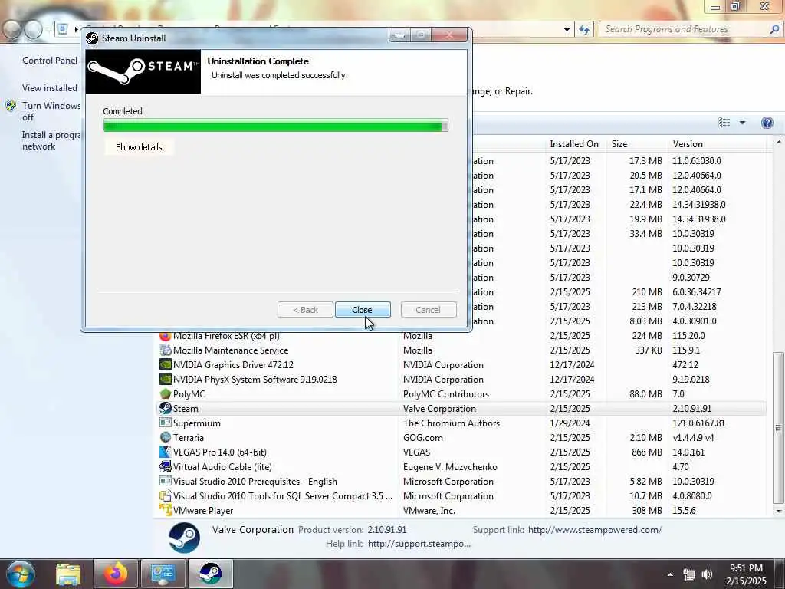Screen dimensions: 785x589
Task: Click the NVIDIA PhysX System Software icon
Action: coord(166,379)
